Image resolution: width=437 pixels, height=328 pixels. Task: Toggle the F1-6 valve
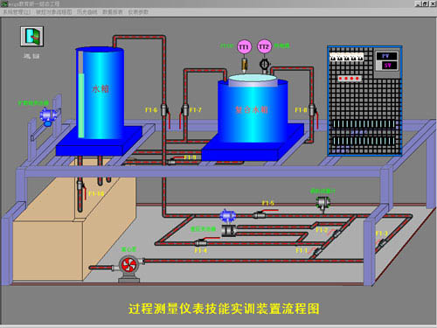[165, 110]
